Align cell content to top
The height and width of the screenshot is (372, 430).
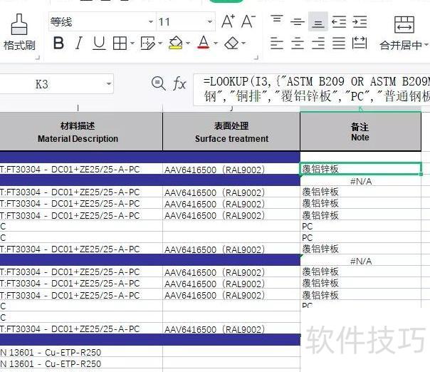click(x=277, y=20)
